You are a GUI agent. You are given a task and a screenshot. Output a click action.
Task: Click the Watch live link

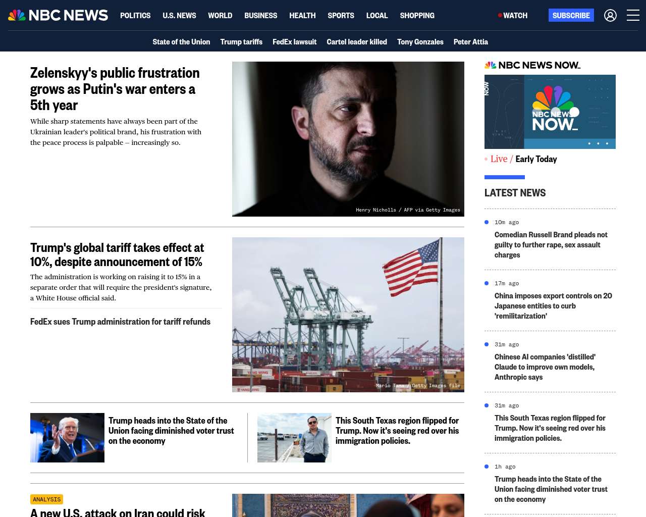point(513,16)
